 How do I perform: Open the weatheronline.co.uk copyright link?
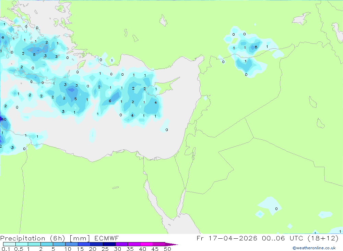(314, 248)
